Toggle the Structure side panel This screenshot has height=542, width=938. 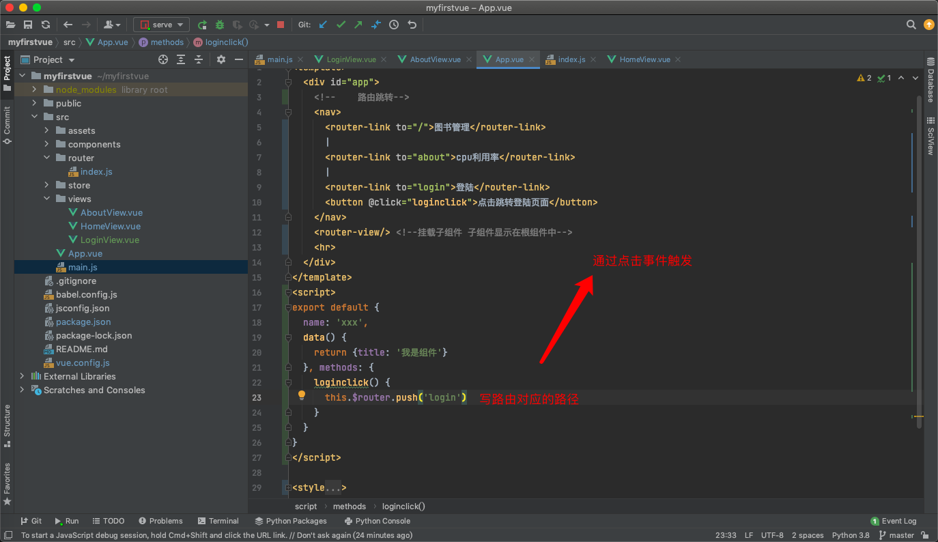[7, 426]
